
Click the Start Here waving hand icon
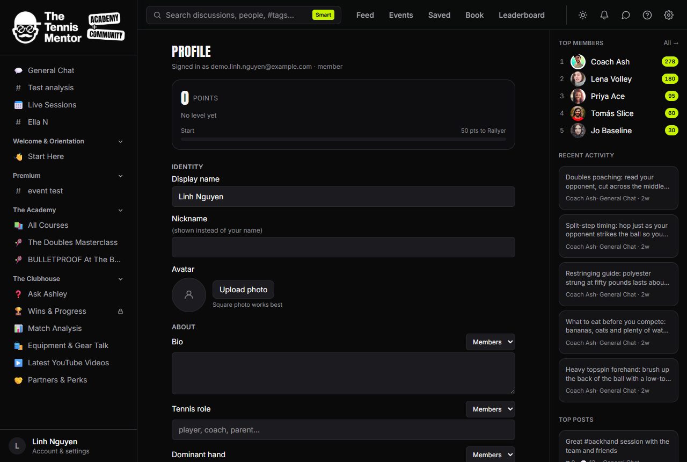[x=18, y=156]
